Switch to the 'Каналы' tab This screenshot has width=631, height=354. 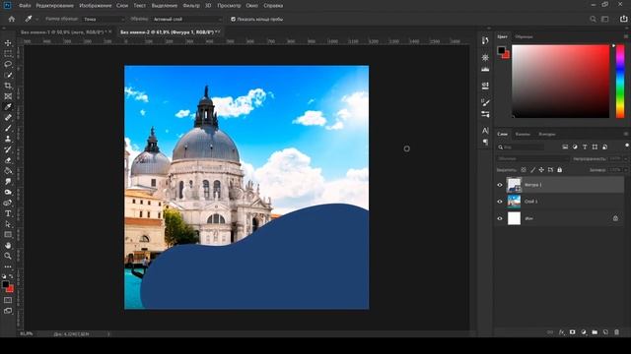523,134
